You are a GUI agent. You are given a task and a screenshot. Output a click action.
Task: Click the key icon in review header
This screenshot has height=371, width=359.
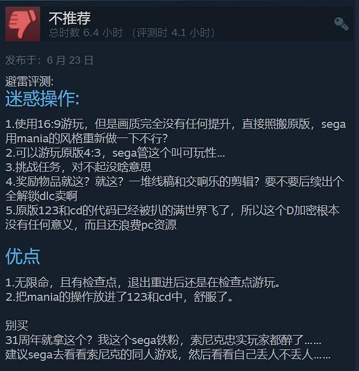341,23
